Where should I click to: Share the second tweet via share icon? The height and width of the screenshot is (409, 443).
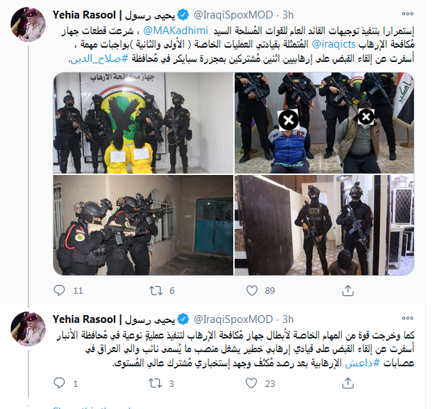coord(348,383)
